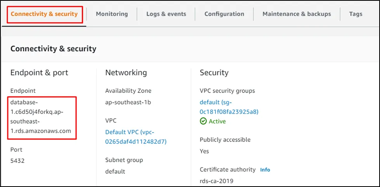Select the database endpoint address text
Screen dimensions: 380x187
click(x=40, y=116)
